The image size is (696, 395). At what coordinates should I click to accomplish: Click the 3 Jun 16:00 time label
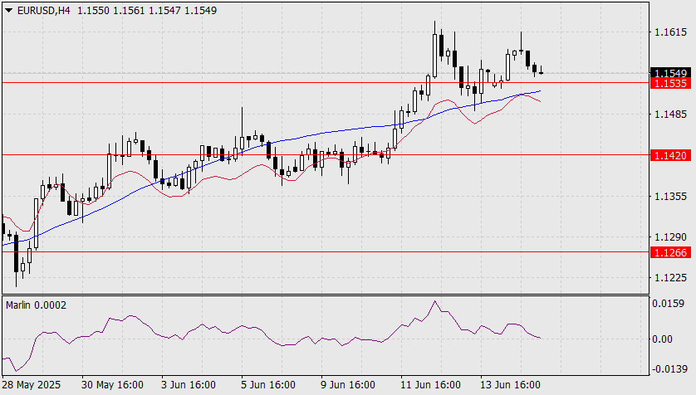[189, 384]
